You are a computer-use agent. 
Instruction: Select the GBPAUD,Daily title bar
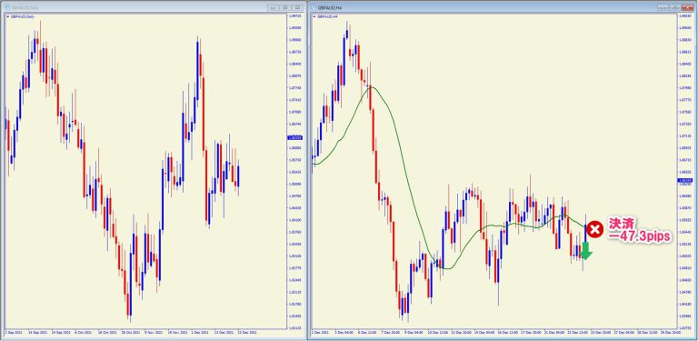pyautogui.click(x=134, y=7)
